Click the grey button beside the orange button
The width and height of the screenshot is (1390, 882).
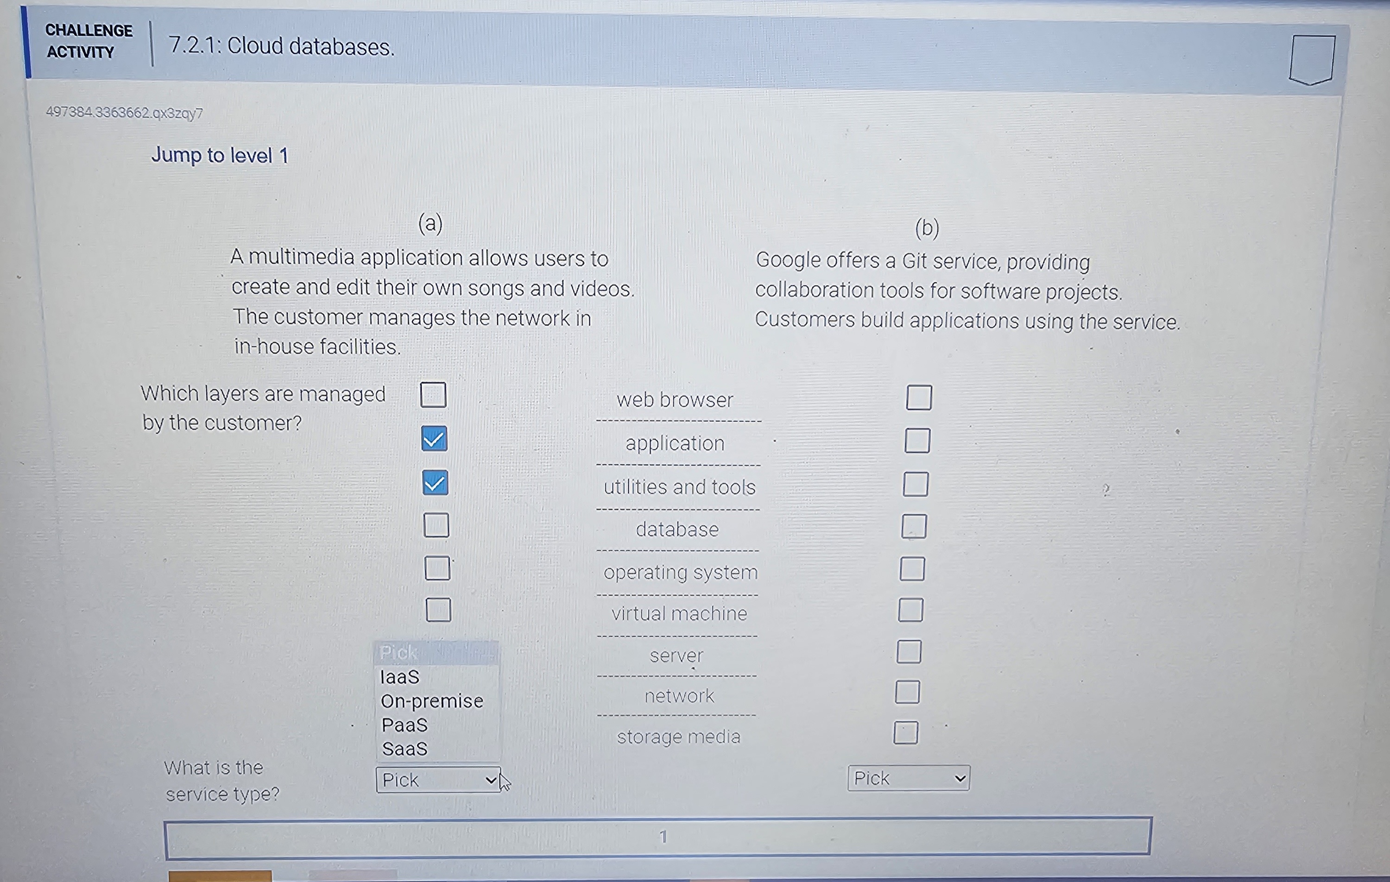click(x=353, y=876)
